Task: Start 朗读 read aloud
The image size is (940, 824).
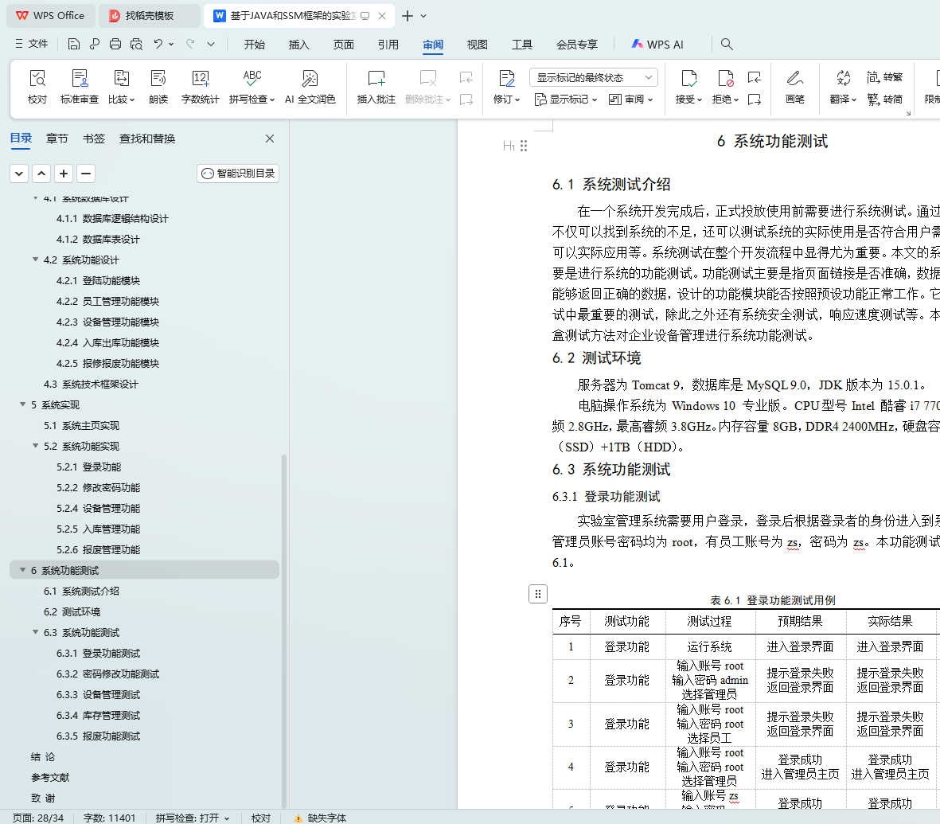Action: coord(158,87)
